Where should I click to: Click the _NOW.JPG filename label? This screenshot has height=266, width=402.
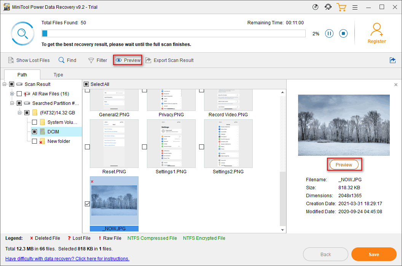pos(114,229)
